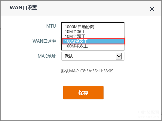Close the WAN口设置 dialog with X
The height and width of the screenshot is (121, 162).
tap(152, 9)
